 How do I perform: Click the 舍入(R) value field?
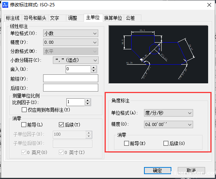[x=78, y=69]
